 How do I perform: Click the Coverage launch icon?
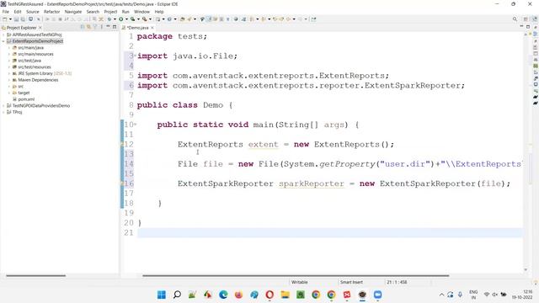[132, 19]
